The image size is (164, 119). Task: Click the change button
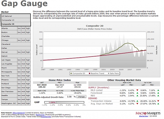coord(81,97)
